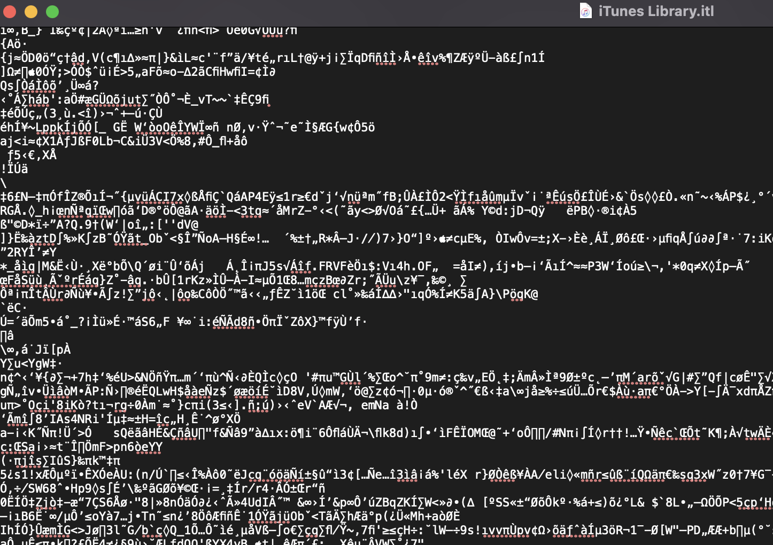Screen dimensions: 773x545
Task: Click the line starting 'c:ŒSaï›≈t'
Action: point(81,447)
